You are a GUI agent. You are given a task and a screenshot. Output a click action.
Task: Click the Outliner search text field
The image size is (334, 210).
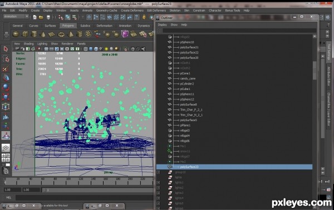pyautogui.click(x=239, y=31)
